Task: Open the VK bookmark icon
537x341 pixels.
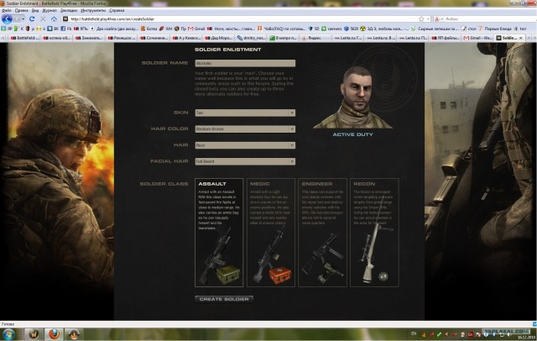Action: click(52, 29)
